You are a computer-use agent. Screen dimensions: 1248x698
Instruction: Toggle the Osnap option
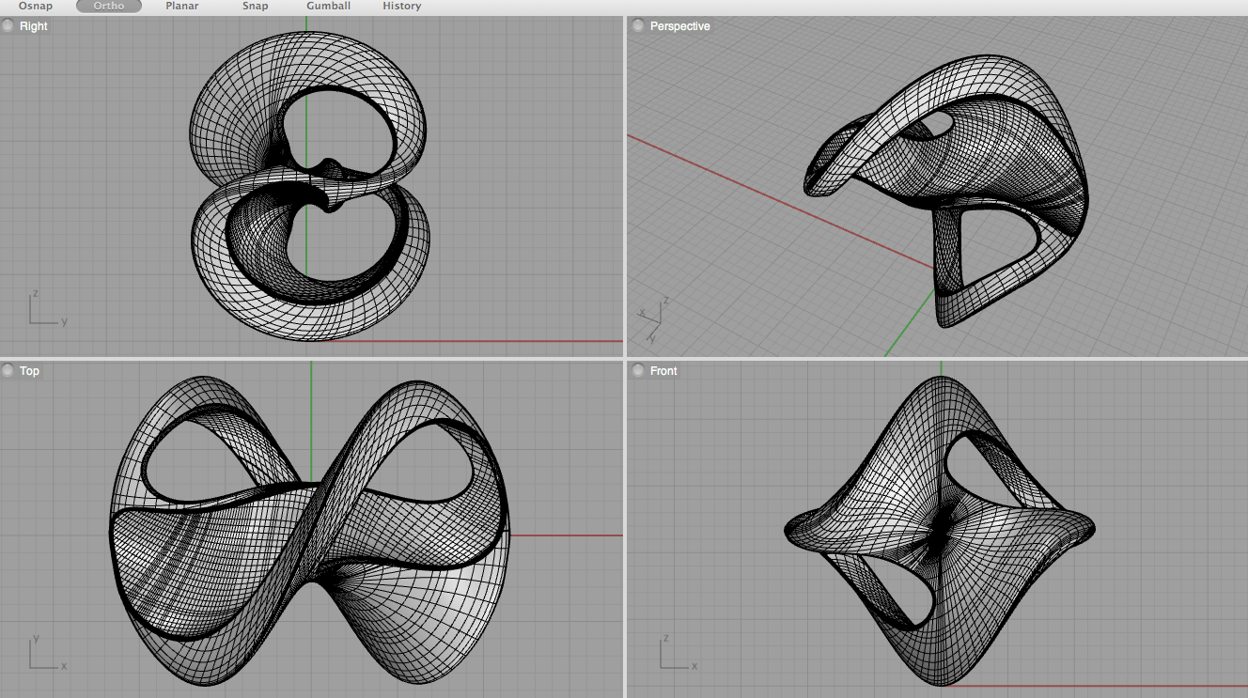(x=36, y=6)
